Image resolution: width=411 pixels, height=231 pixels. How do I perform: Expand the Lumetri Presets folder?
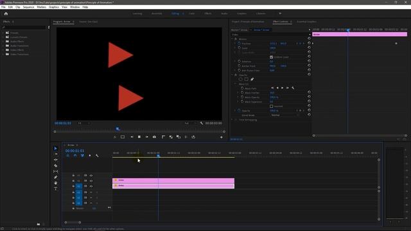[x=3, y=37]
